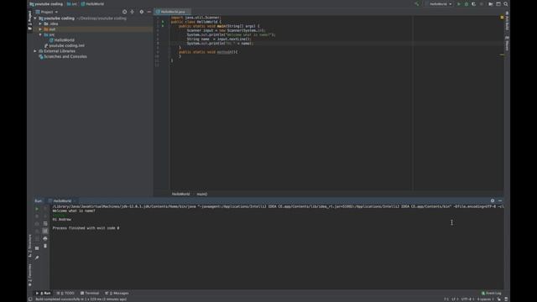537x302 pixels.
Task: Click the yellow inspection indicator at editor top-right
Action: click(502, 17)
